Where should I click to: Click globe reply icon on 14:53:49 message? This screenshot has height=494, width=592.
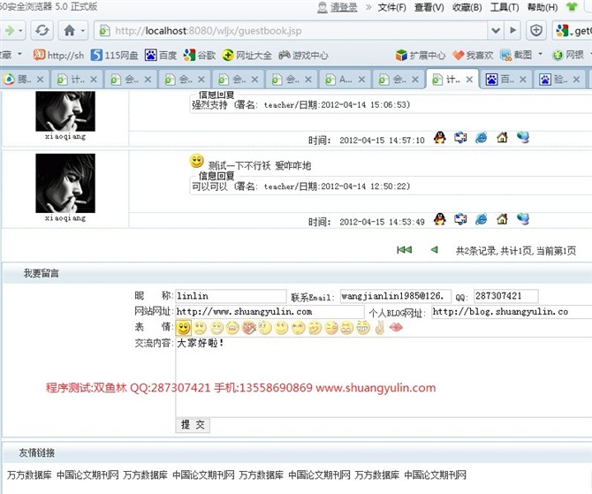pos(523,219)
